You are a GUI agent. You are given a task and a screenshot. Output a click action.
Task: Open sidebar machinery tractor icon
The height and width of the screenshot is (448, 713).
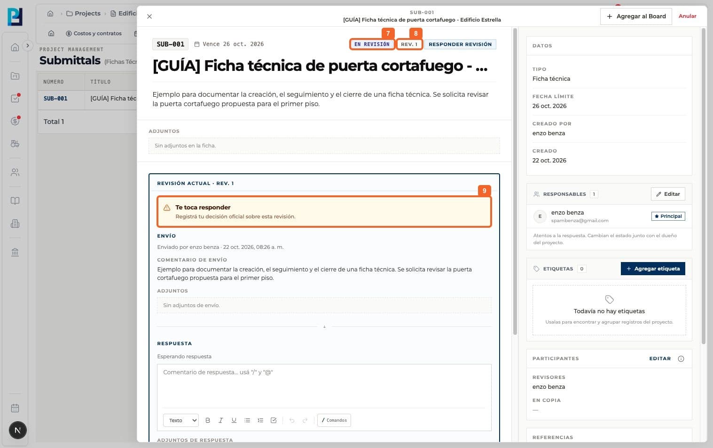[15, 144]
